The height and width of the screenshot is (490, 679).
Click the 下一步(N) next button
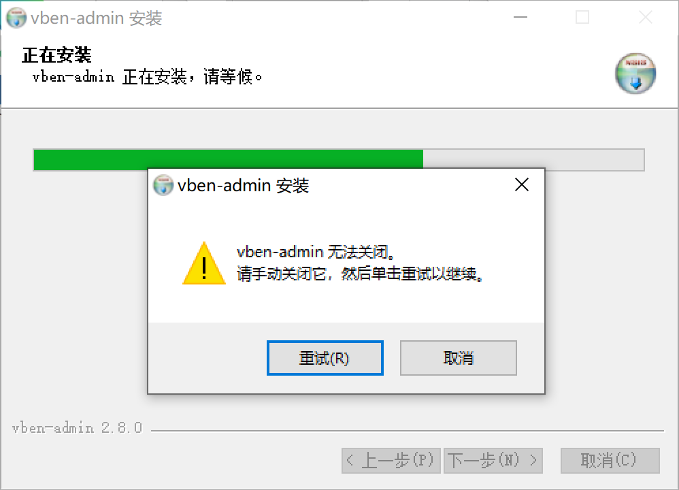493,461
